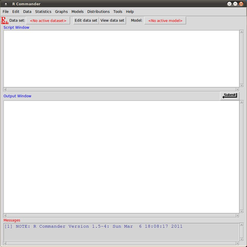Click the Script Window scrollbar up arrow
The image size is (247, 247).
[x=242, y=31]
